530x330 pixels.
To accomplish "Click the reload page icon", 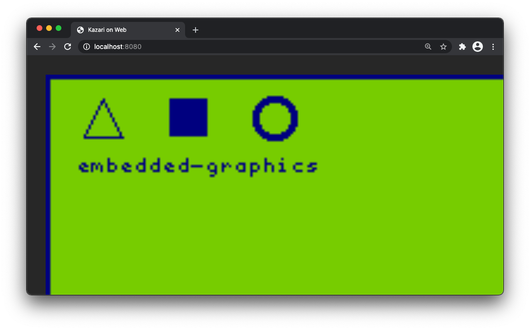I will coord(68,47).
